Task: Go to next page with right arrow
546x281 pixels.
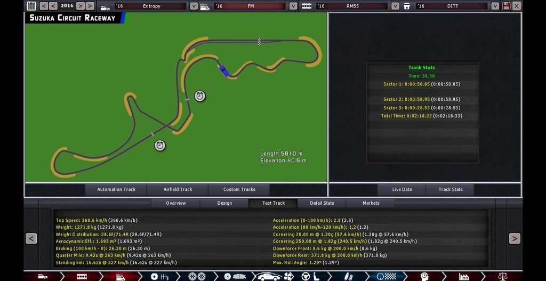Action: pyautogui.click(x=514, y=238)
